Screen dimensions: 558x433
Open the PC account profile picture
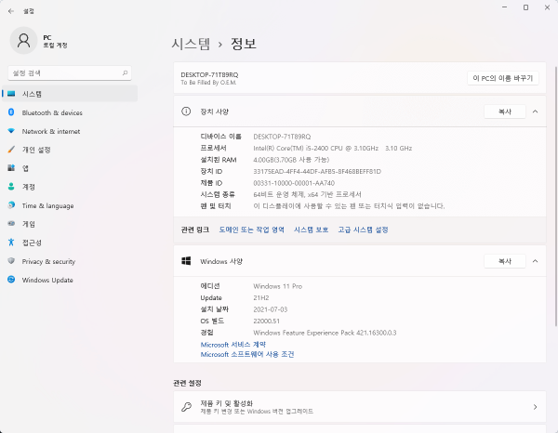(23, 41)
